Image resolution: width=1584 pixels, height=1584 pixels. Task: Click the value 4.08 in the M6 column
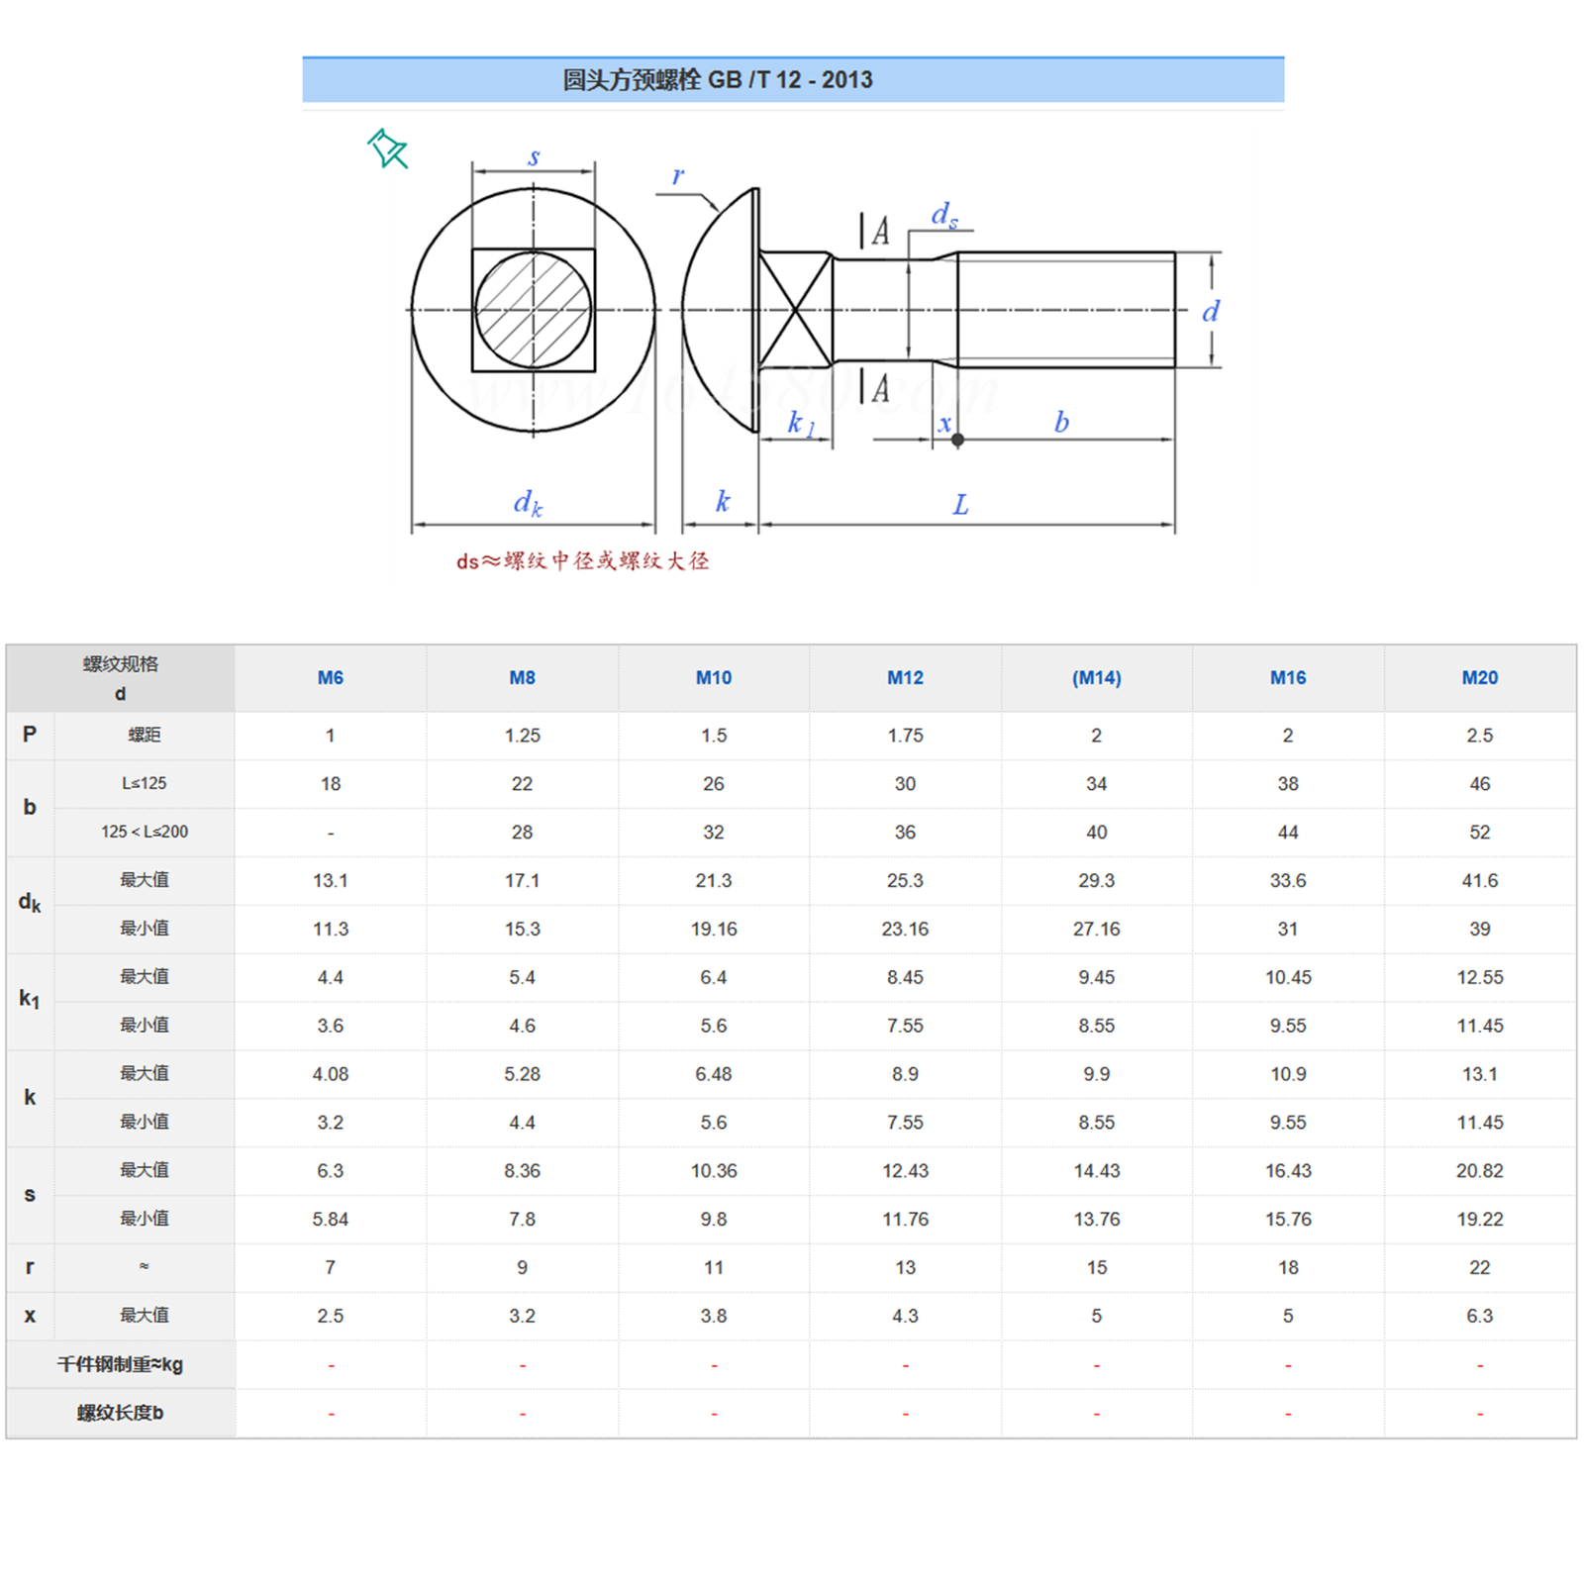tap(331, 1074)
